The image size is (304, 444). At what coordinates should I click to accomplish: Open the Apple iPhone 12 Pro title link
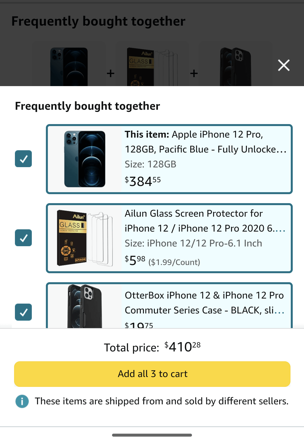point(205,142)
